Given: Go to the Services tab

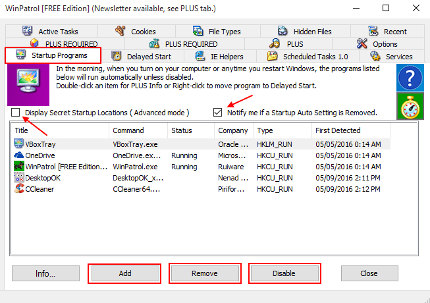Looking at the screenshot, I should [x=392, y=57].
